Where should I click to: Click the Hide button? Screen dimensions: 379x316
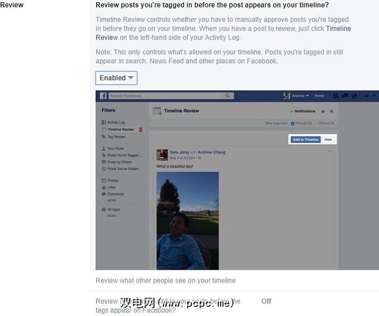(x=328, y=140)
